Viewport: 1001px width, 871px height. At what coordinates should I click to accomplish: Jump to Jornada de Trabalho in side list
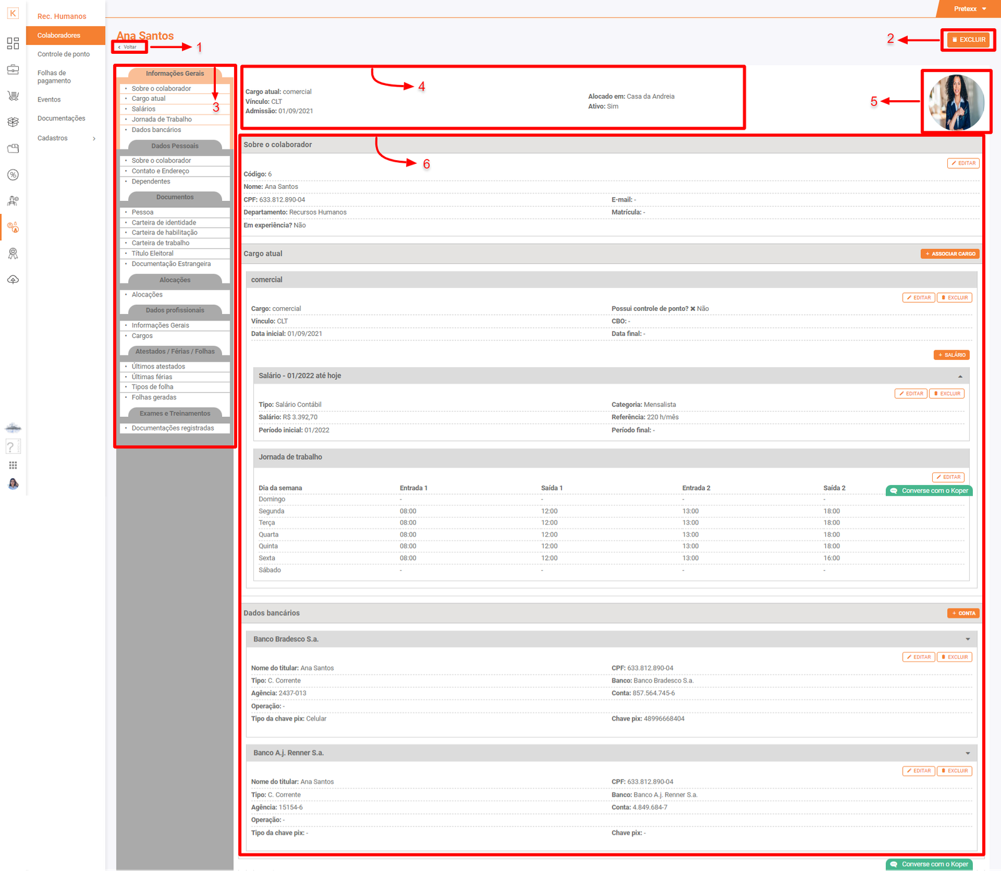click(161, 120)
